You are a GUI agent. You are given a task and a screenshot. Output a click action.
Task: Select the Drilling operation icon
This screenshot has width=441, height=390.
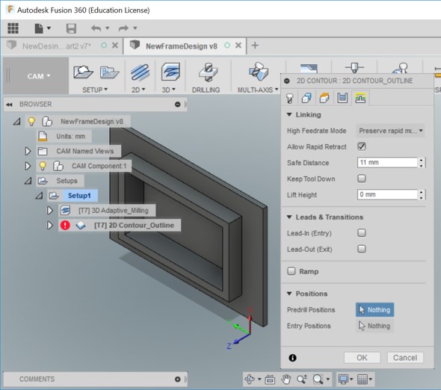pyautogui.click(x=208, y=72)
